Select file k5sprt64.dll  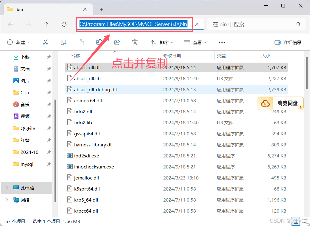[176, 189]
